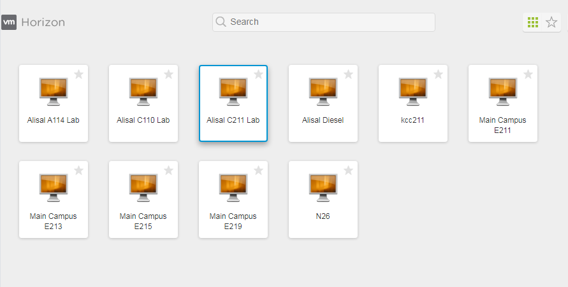This screenshot has height=287, width=568.
Task: Star the Main Campus E213 desktop
Action: tap(79, 171)
